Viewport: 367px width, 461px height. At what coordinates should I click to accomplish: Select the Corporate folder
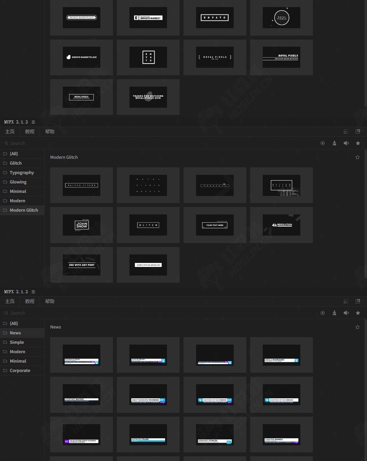point(22,370)
